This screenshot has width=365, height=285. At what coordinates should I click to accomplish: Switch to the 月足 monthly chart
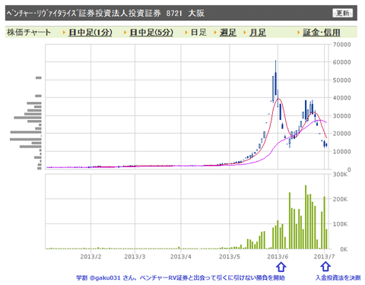[x=258, y=33]
